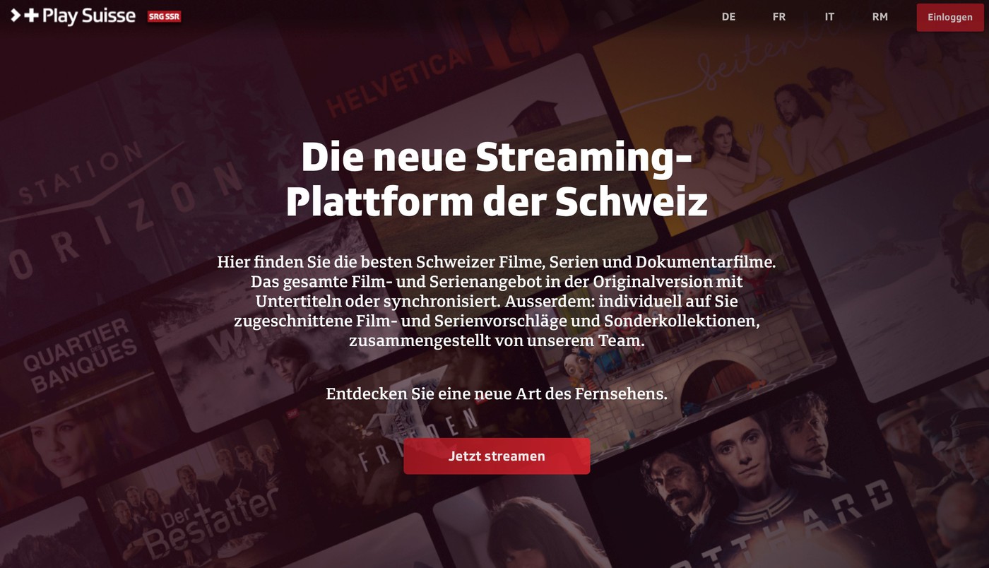This screenshot has height=568, width=989.
Task: Switch language to DE
Action: click(x=728, y=17)
